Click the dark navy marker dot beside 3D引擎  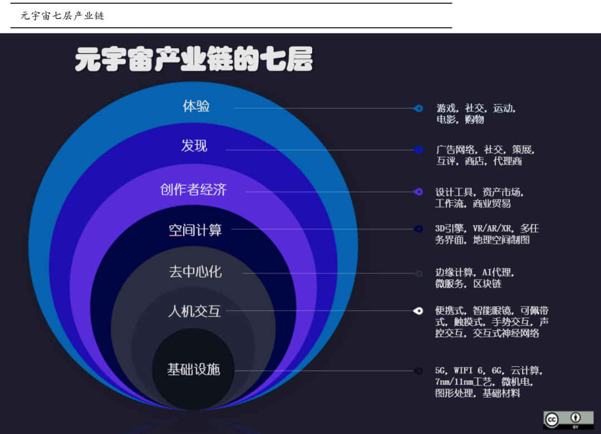418,229
